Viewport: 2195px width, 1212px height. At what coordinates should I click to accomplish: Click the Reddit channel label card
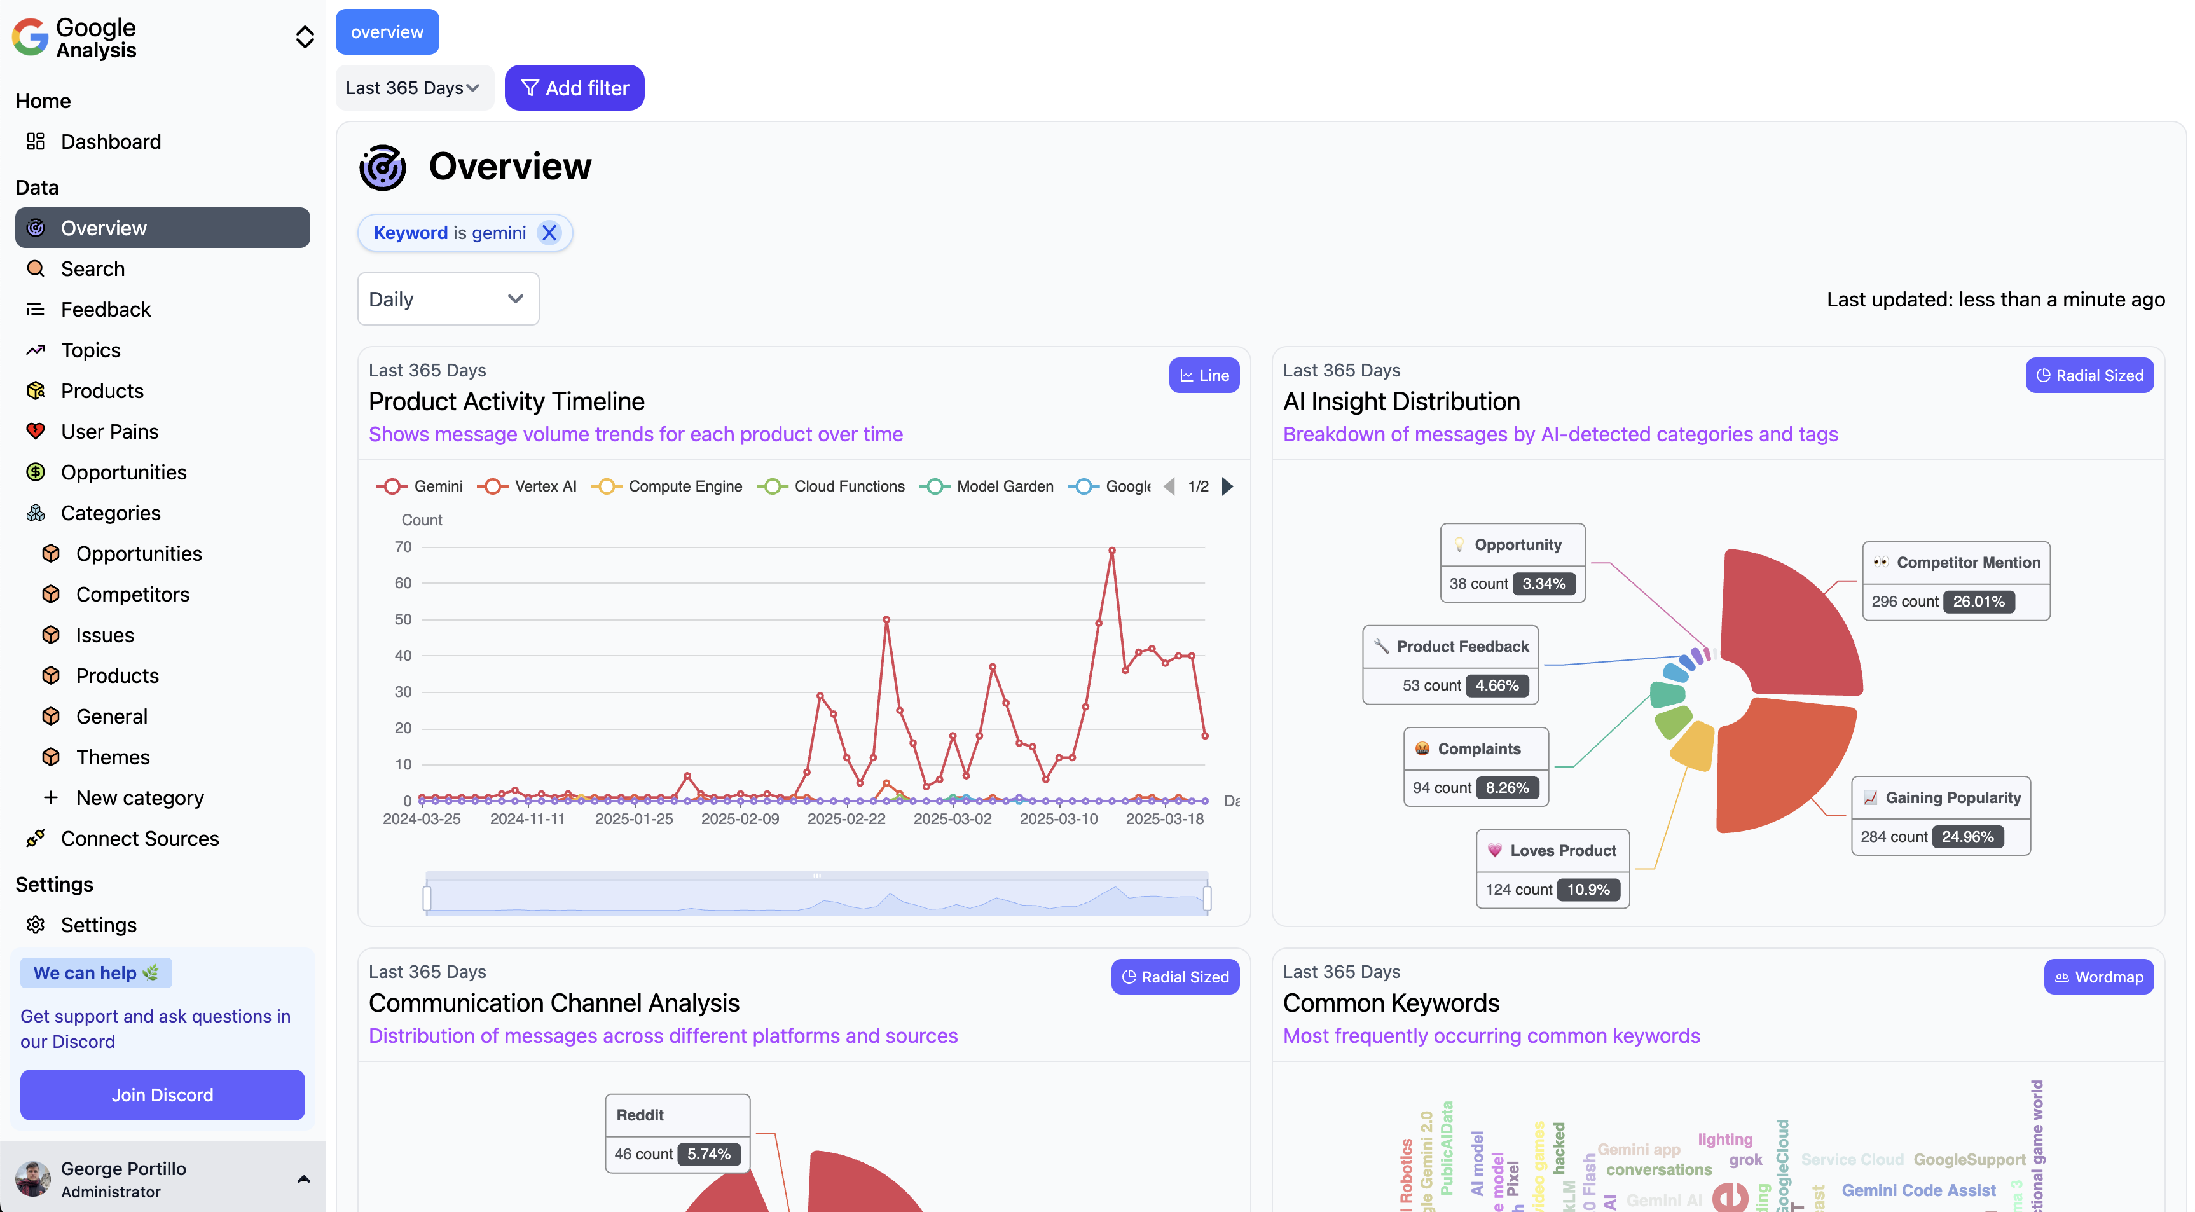click(677, 1134)
